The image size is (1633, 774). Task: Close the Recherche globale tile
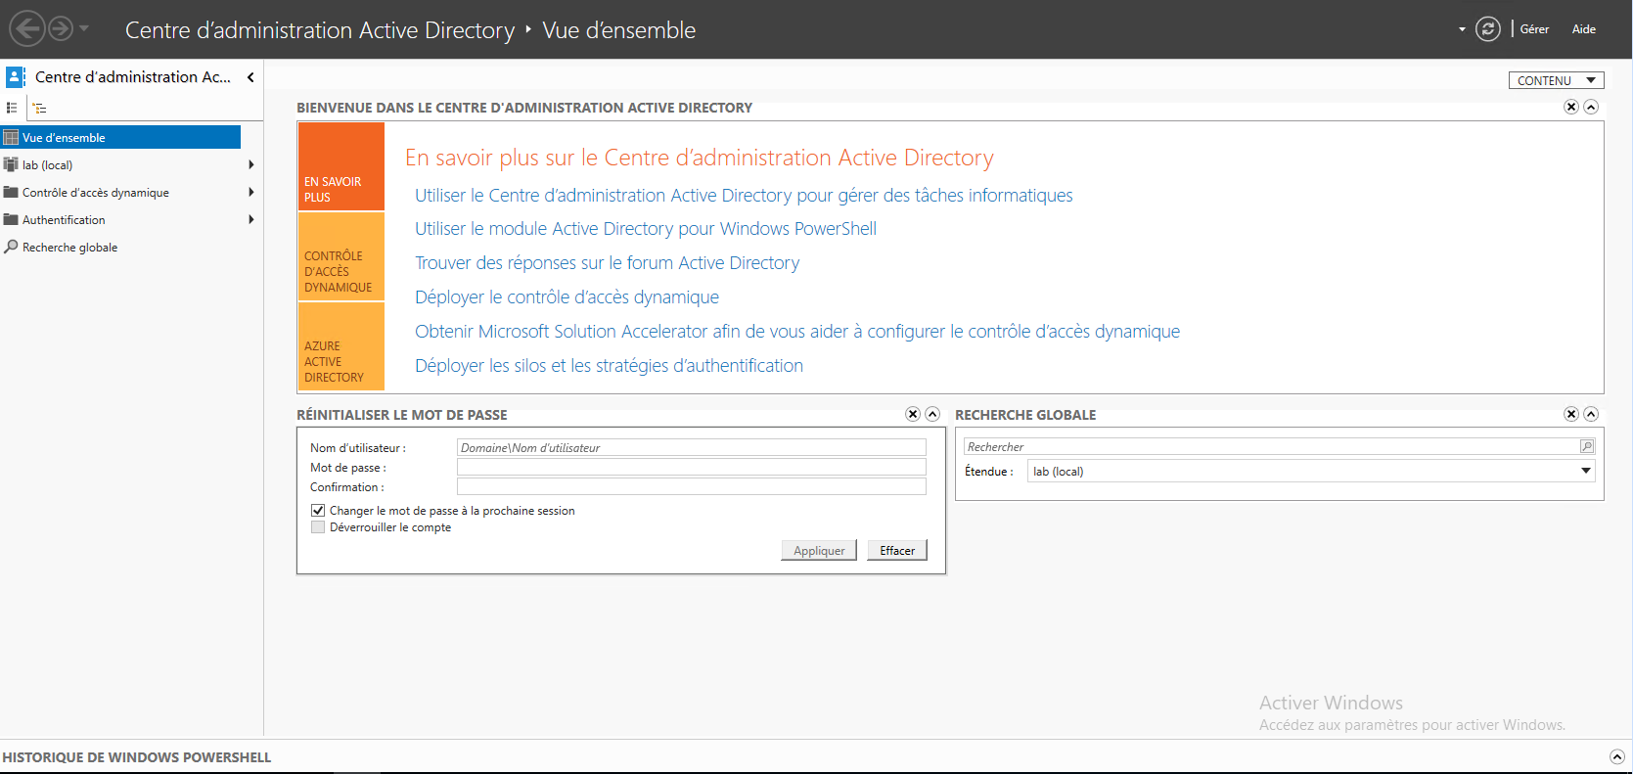click(1571, 414)
